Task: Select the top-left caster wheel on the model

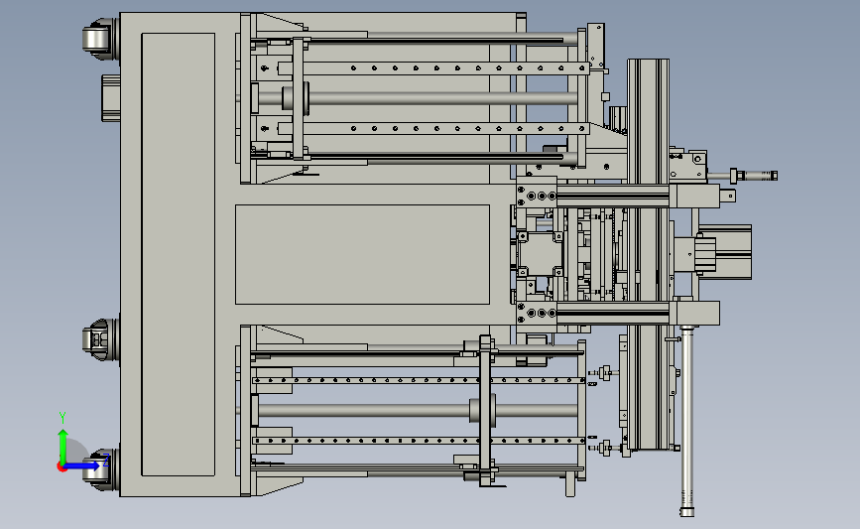Action: (x=101, y=38)
